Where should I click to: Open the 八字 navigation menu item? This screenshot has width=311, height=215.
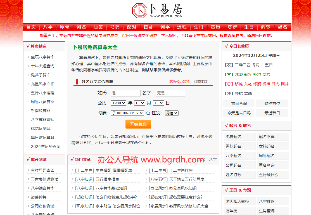(x=48, y=27)
